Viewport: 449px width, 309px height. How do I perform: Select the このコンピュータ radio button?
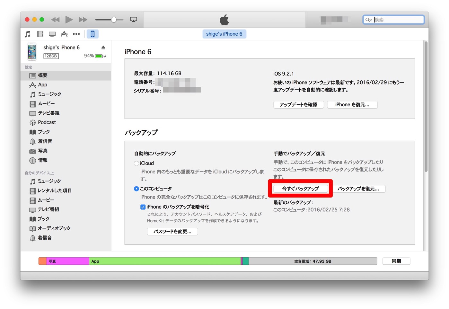[136, 189]
